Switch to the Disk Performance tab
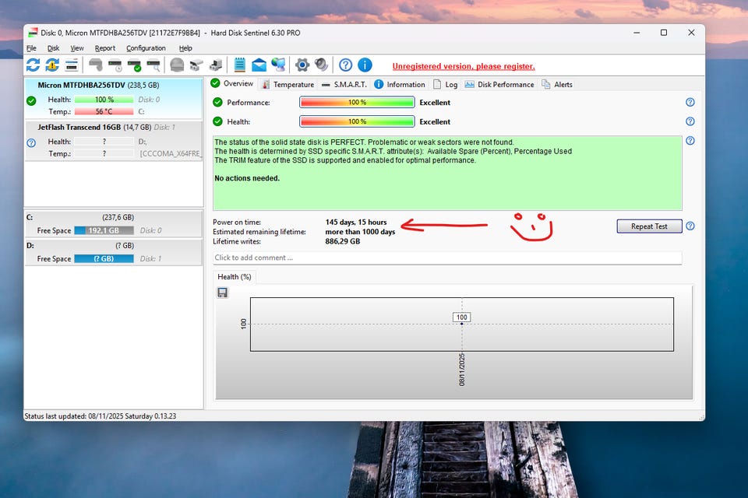The height and width of the screenshot is (498, 748). [499, 84]
